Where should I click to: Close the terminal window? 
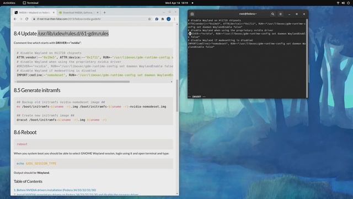tap(304, 14)
